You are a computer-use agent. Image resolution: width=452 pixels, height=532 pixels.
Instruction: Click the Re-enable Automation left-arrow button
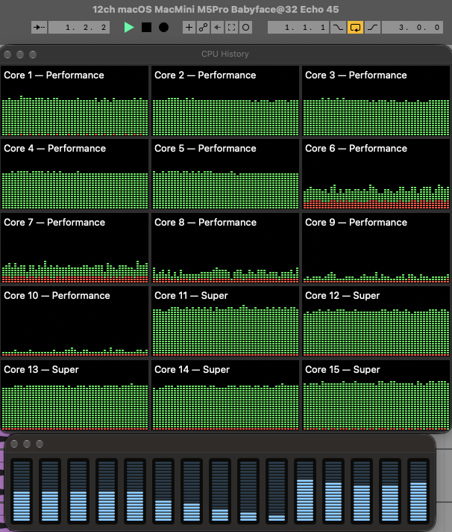coord(217,28)
